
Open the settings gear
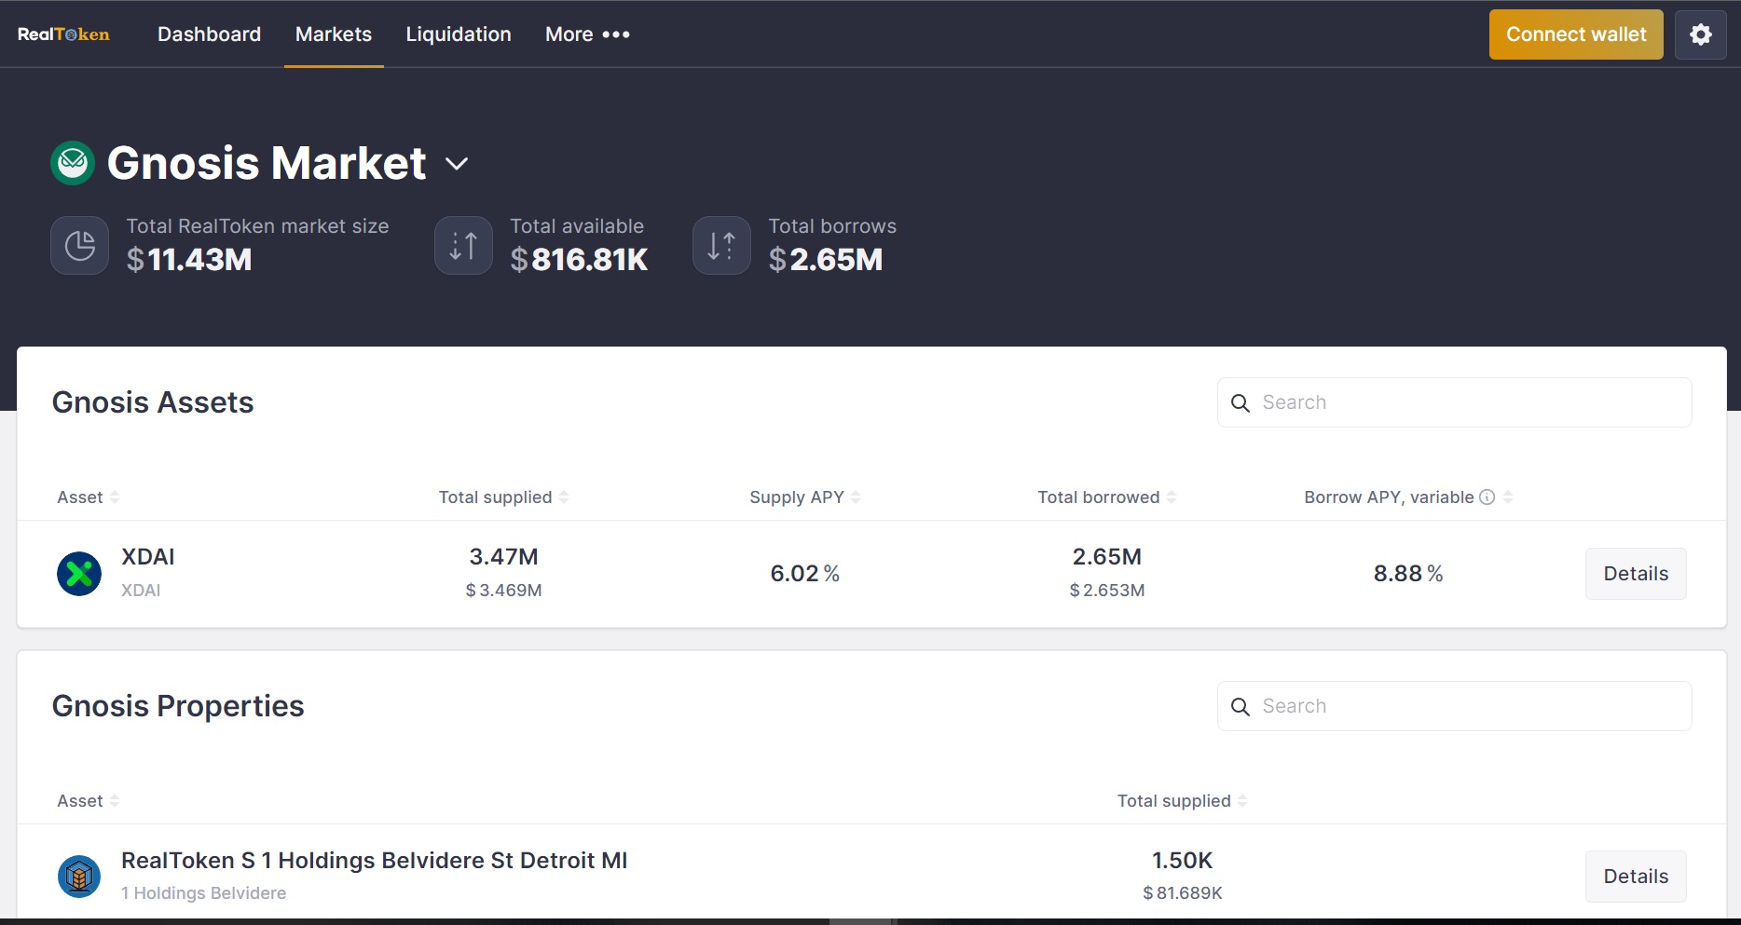coord(1700,34)
